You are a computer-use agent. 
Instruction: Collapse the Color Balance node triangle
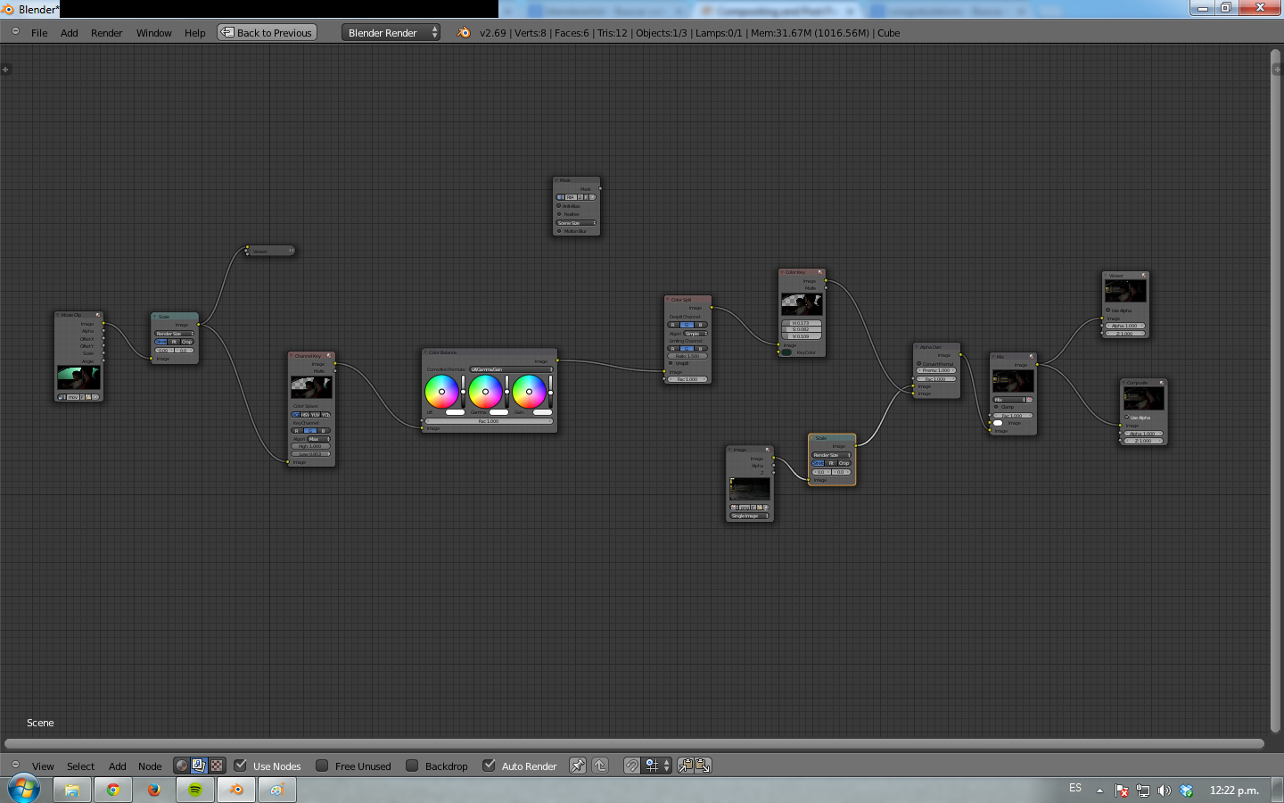click(x=425, y=352)
